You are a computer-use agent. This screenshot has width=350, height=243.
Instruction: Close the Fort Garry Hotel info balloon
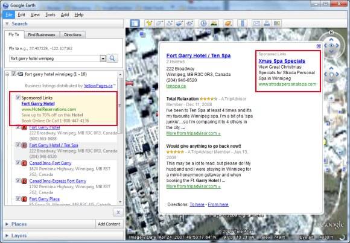click(x=319, y=46)
